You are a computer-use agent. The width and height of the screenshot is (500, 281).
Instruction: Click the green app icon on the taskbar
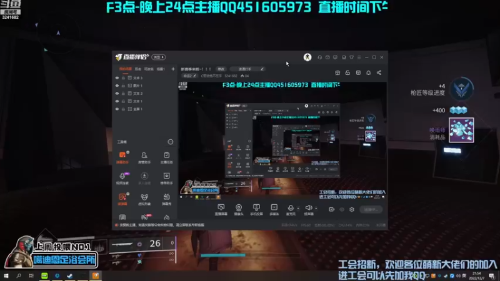tap(44, 275)
